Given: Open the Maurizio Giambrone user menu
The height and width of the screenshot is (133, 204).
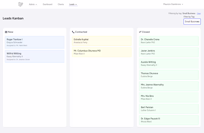Looking at the screenshot, I should coord(173,4).
